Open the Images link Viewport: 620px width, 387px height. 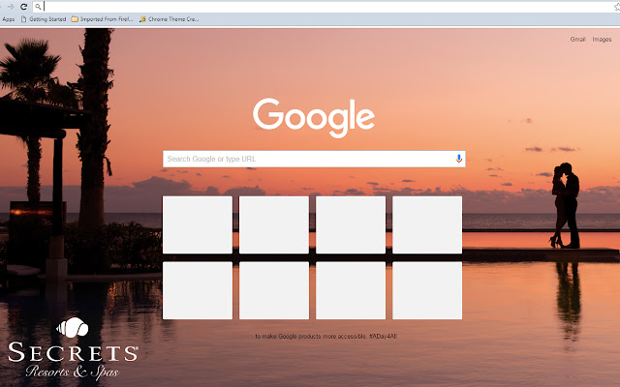click(602, 39)
